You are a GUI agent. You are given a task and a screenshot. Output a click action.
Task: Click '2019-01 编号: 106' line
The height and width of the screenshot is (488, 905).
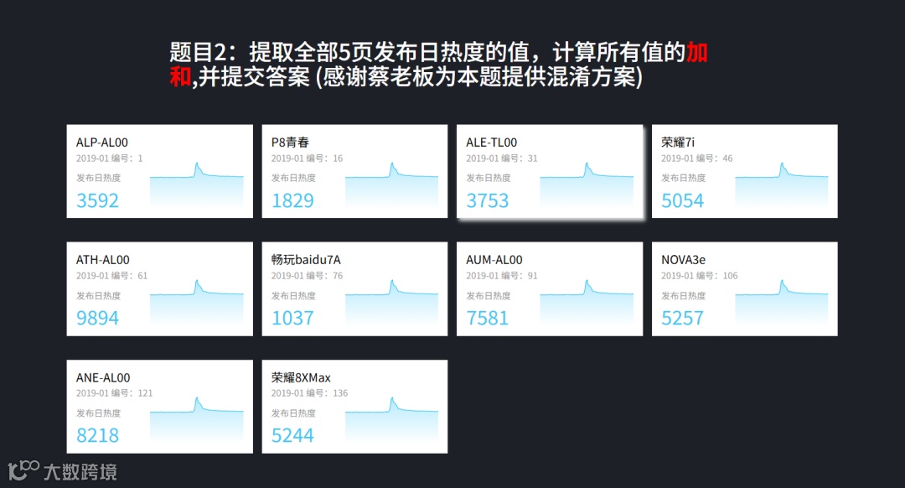tap(700, 276)
